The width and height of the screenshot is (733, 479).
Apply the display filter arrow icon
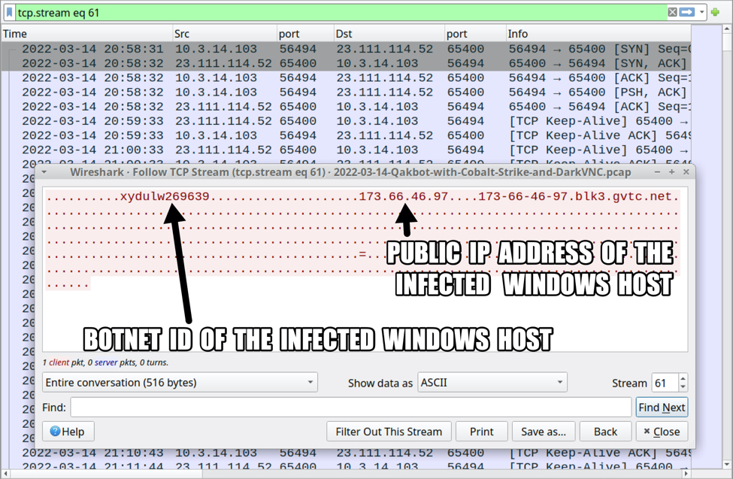coord(686,12)
